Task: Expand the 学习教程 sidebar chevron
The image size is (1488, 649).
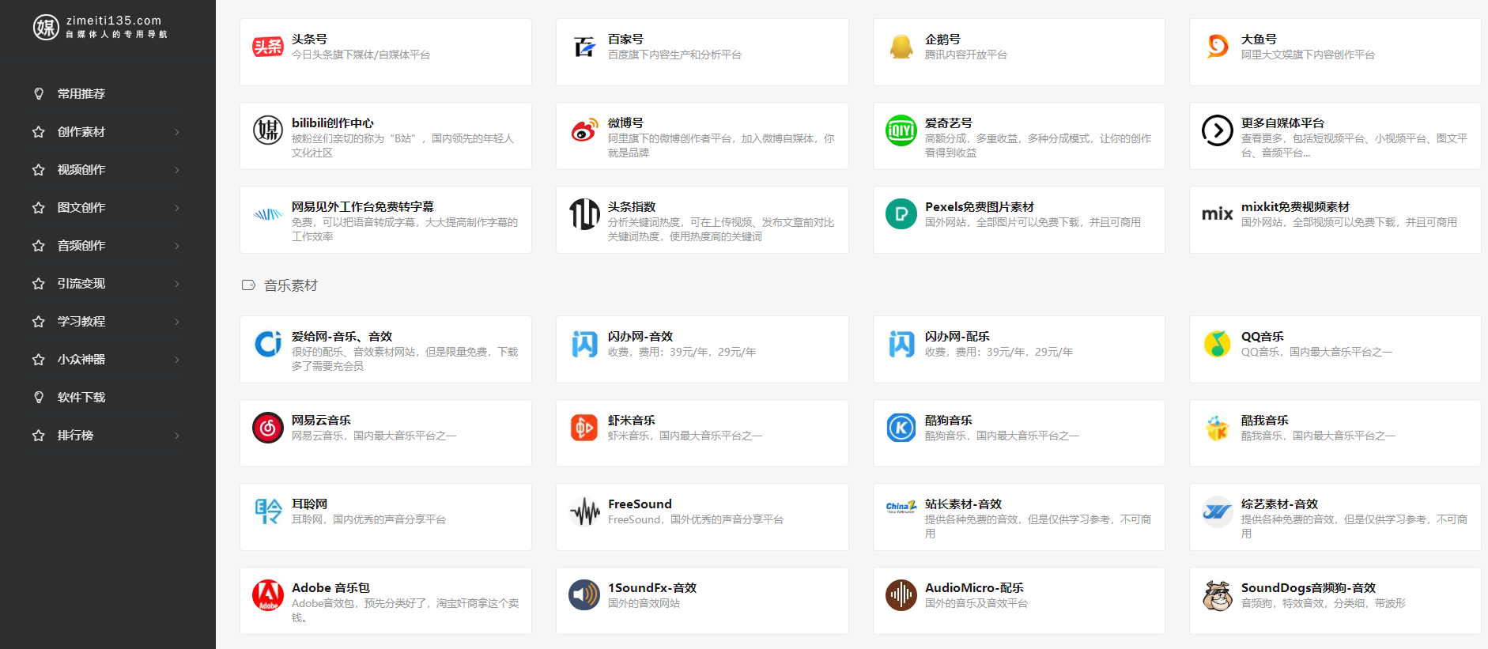Action: [177, 322]
